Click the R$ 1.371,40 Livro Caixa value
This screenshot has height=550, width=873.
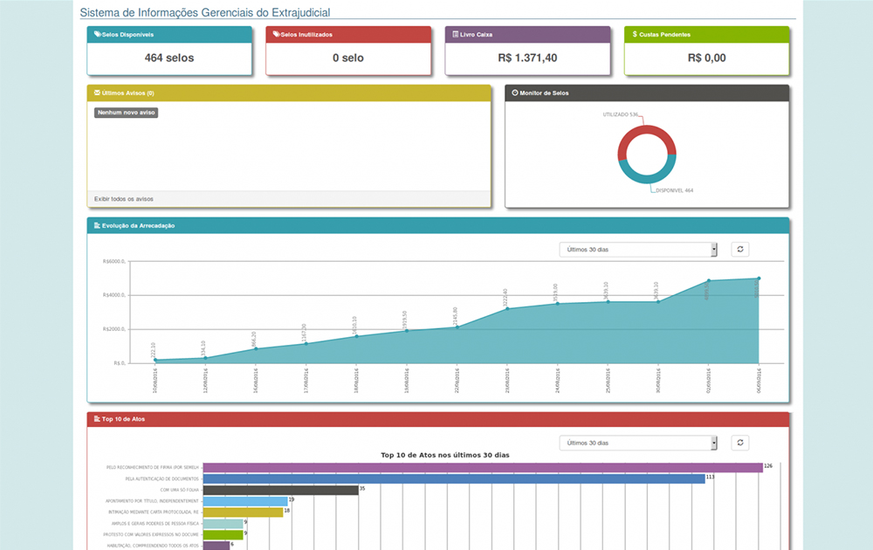(x=527, y=58)
